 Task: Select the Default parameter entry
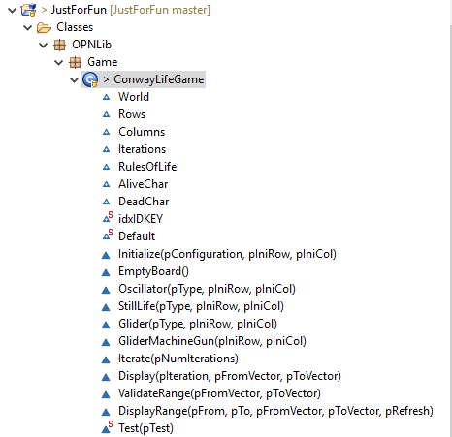[x=137, y=236]
